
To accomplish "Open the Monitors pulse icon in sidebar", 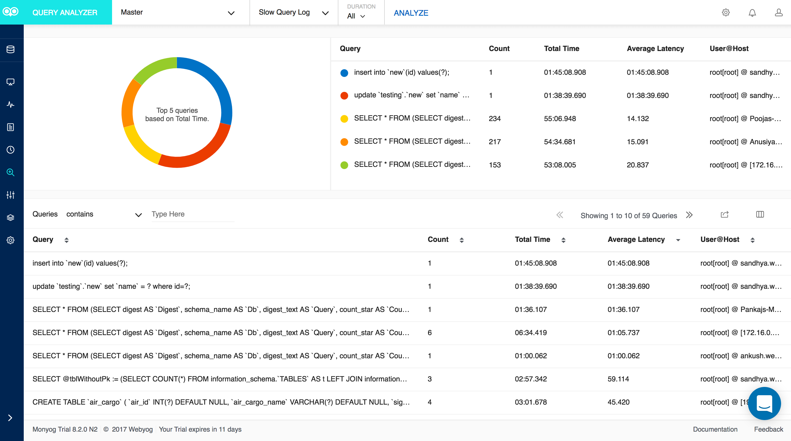I will tap(10, 105).
